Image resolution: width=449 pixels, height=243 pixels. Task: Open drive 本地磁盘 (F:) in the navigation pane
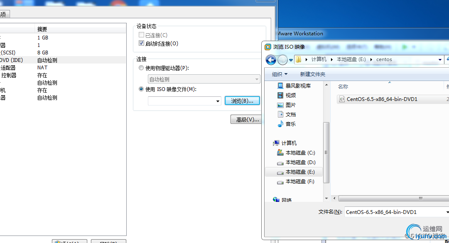click(x=295, y=182)
